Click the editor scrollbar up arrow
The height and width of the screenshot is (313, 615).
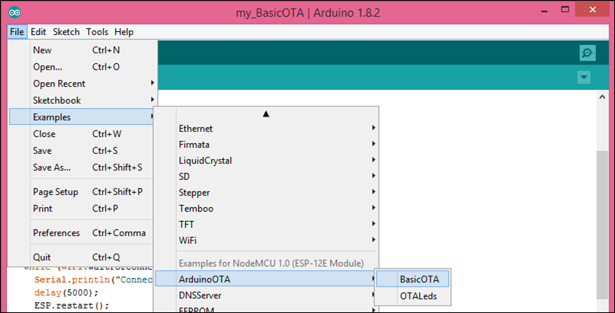tap(603, 97)
